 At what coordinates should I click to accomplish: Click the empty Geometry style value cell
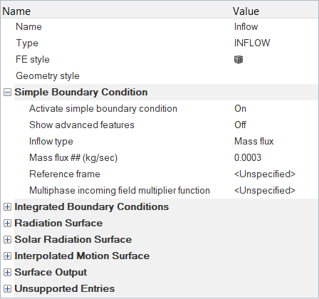click(x=276, y=76)
